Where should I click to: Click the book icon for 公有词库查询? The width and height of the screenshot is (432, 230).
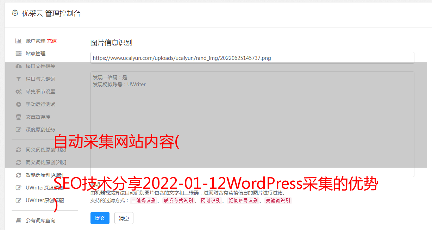click(19, 220)
